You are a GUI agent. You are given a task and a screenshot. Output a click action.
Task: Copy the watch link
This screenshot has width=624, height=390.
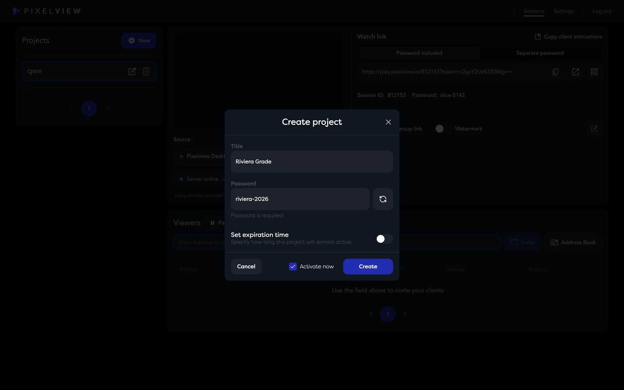[555, 72]
